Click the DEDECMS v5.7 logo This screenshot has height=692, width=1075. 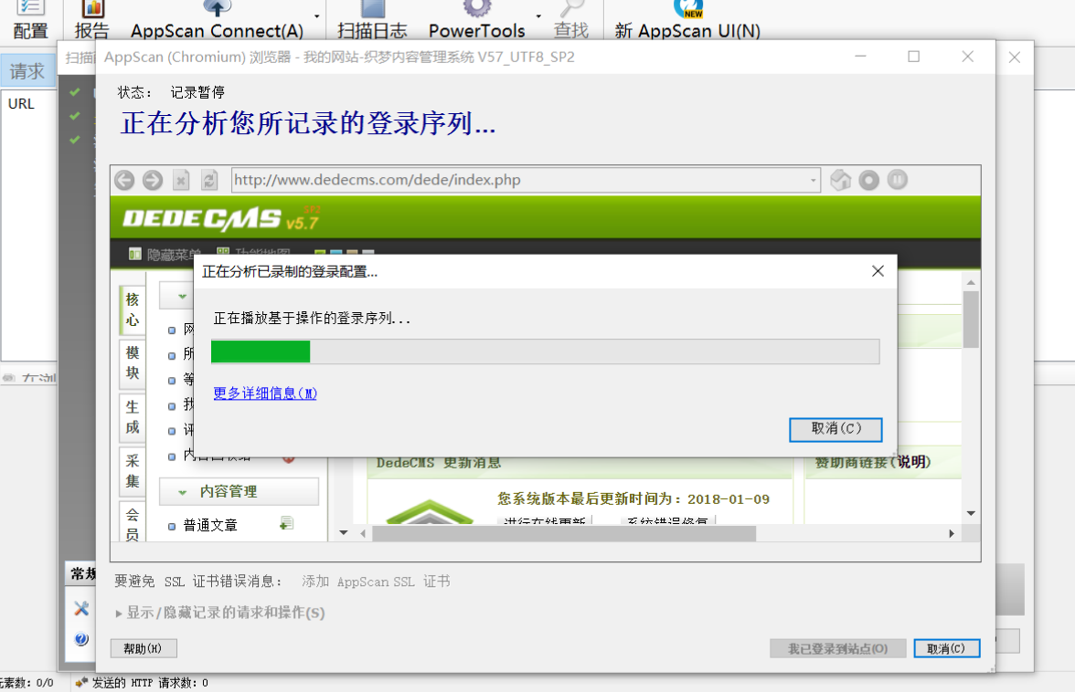pos(221,218)
